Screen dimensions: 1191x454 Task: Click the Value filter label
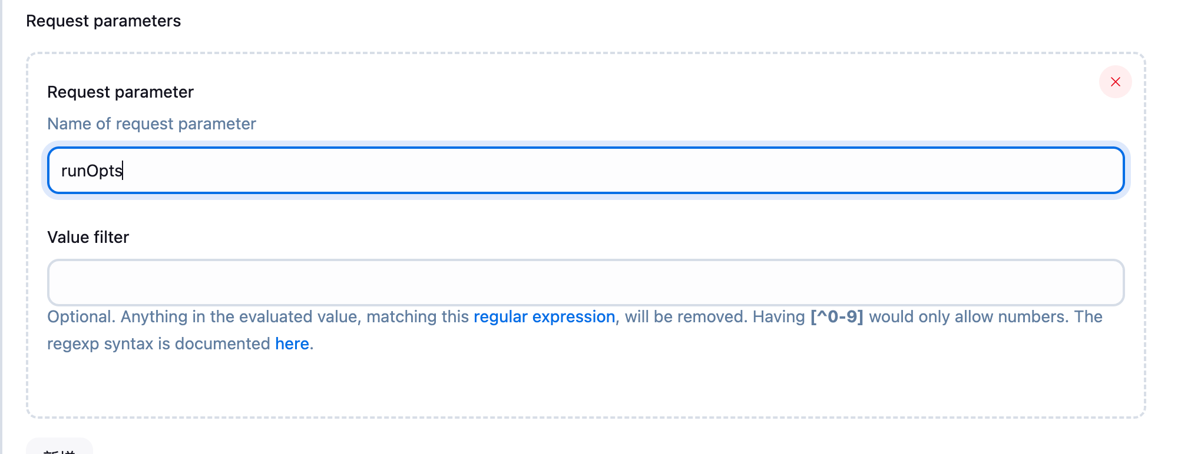coord(88,237)
